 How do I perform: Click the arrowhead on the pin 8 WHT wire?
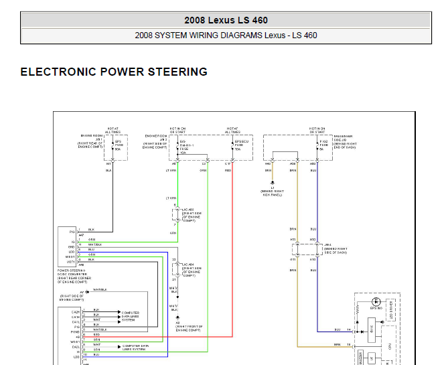point(119,347)
